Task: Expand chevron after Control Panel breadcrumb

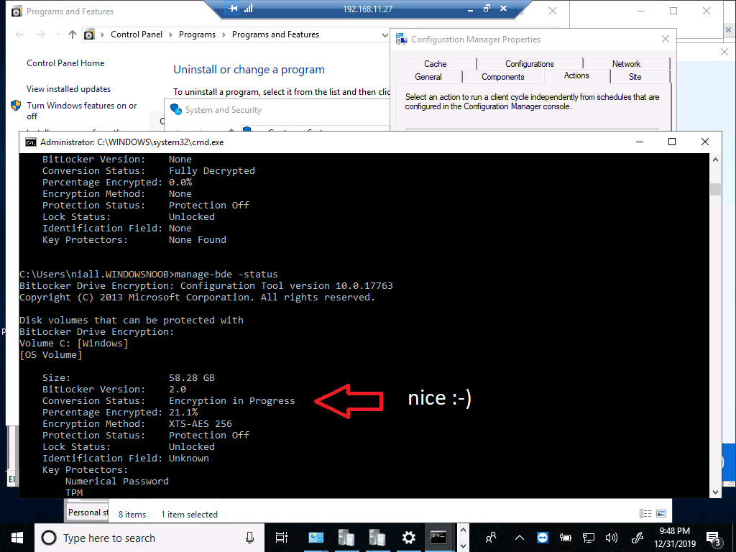Action: coord(170,34)
